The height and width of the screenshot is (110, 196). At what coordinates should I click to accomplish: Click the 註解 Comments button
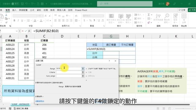[x=182, y=10]
